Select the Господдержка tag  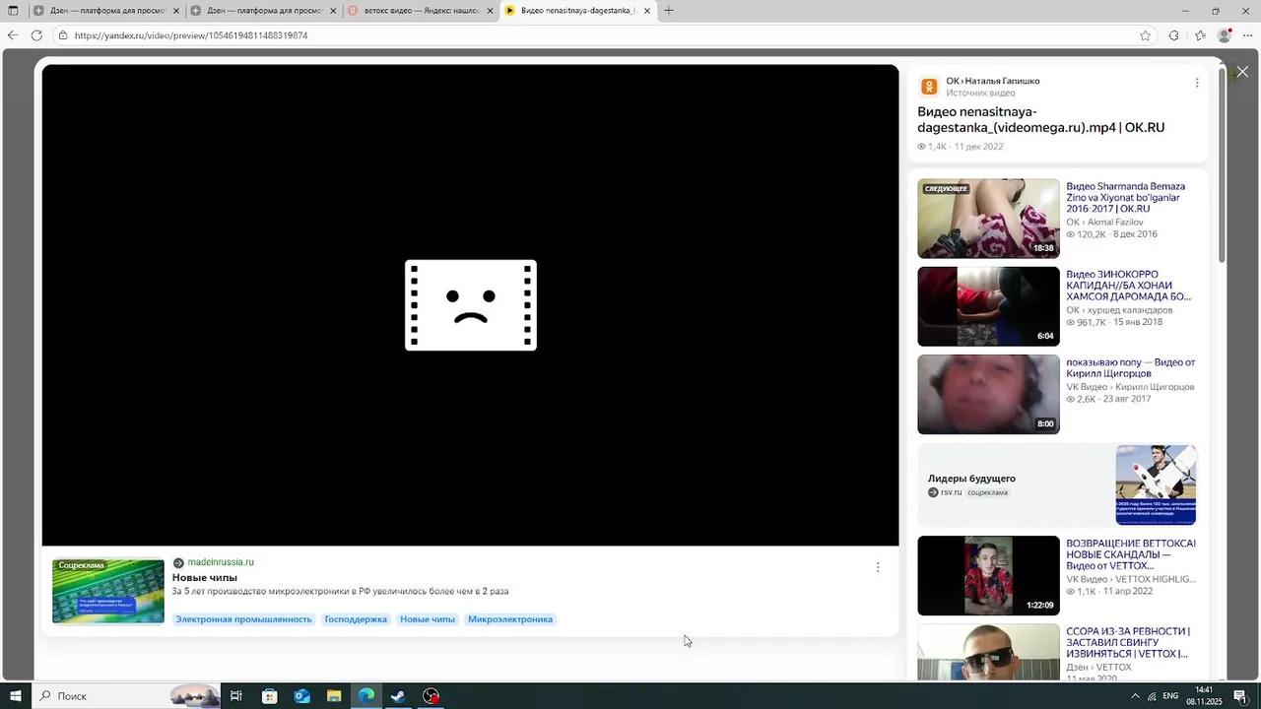(356, 619)
